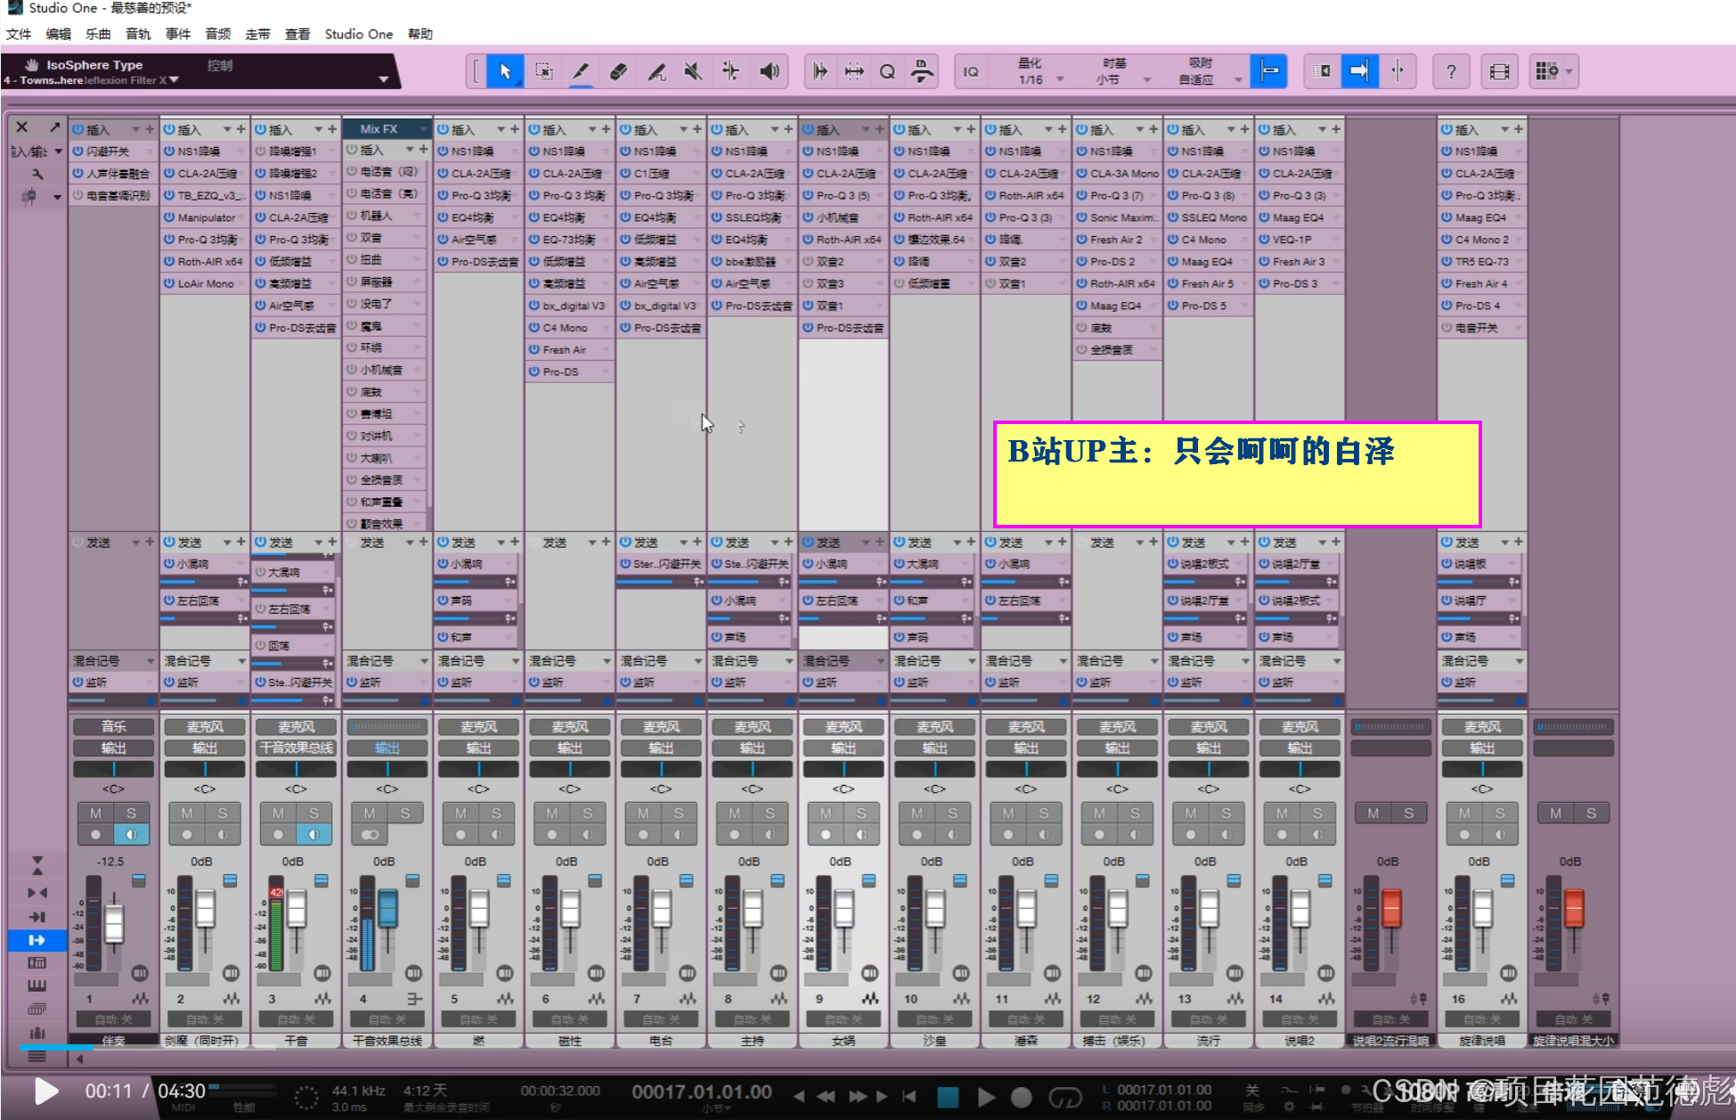Select the Listen speaker tool

pyautogui.click(x=770, y=71)
